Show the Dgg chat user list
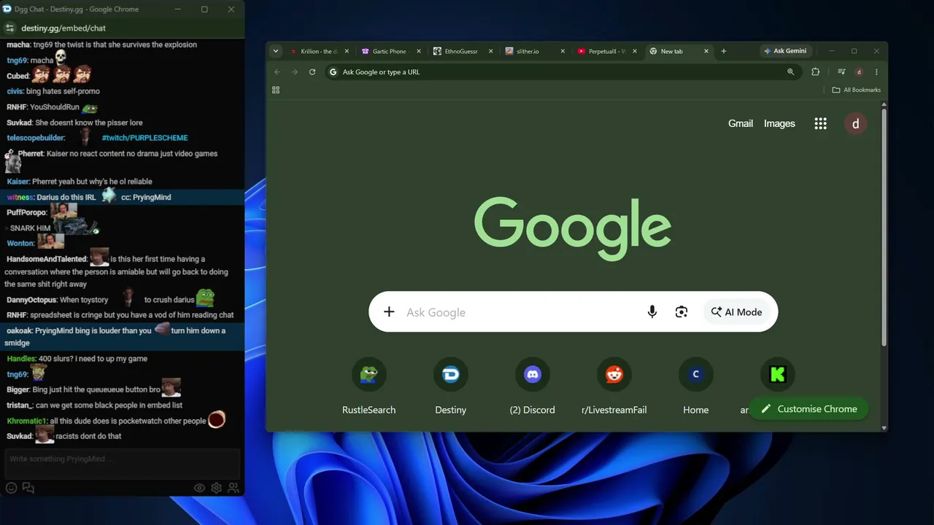934x525 pixels. coord(233,488)
